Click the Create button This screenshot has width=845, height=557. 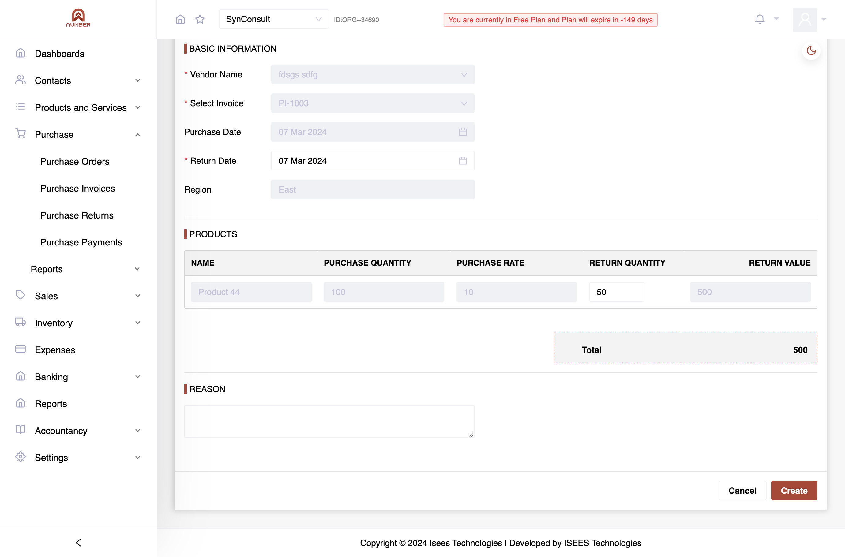pos(794,491)
